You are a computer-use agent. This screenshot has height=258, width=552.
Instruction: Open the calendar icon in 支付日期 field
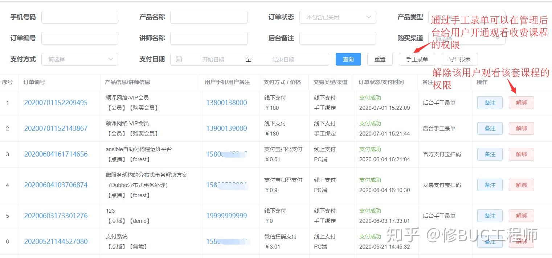179,59
